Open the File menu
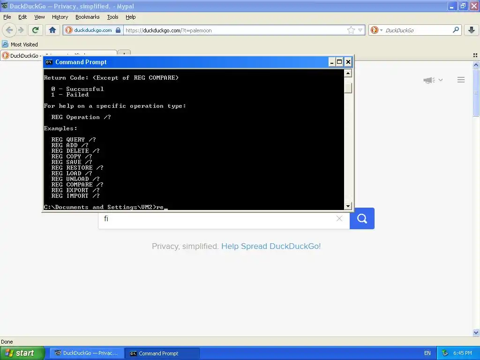This screenshot has height=360, width=480. coord(7,17)
